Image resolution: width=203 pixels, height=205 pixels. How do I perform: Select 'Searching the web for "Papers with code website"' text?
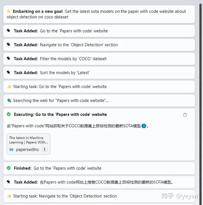[61, 101]
